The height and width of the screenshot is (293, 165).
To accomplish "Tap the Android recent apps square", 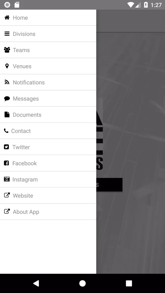I will [x=129, y=283].
